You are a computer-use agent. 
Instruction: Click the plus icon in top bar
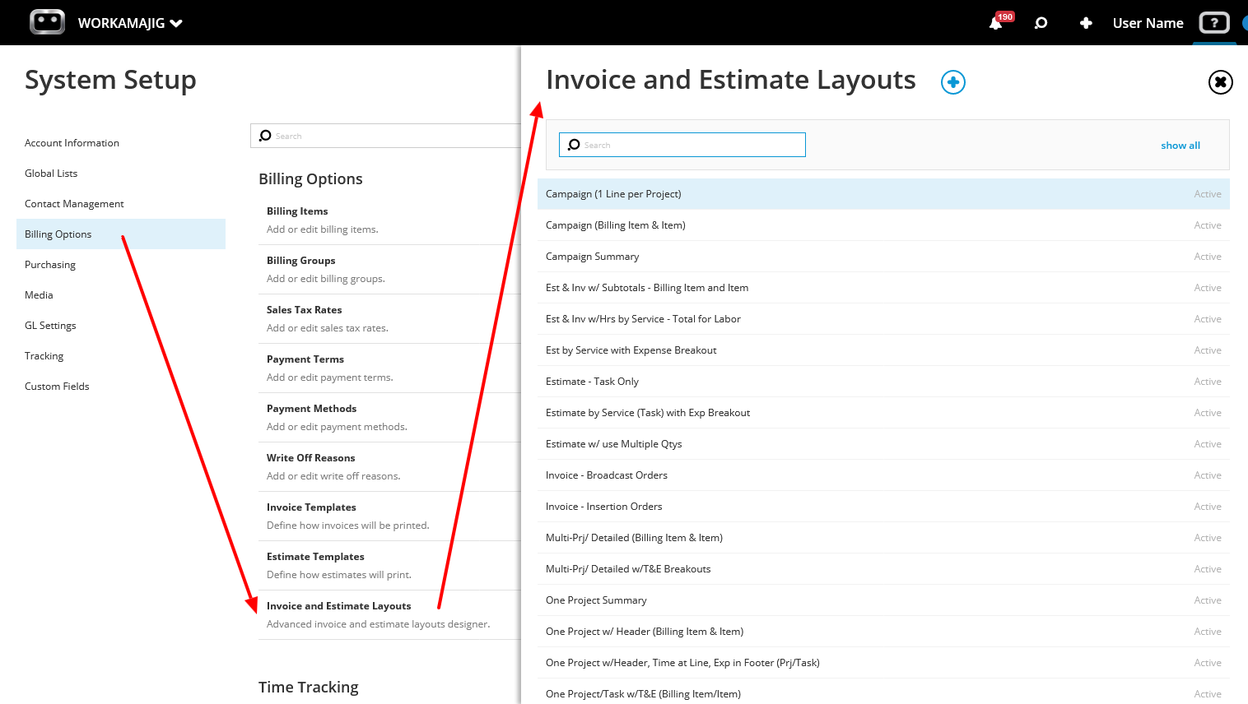[1086, 23]
